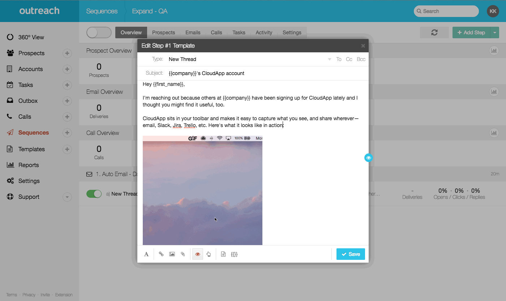This screenshot has width=506, height=301.
Task: Open the Extension footer link
Action: [64, 295]
